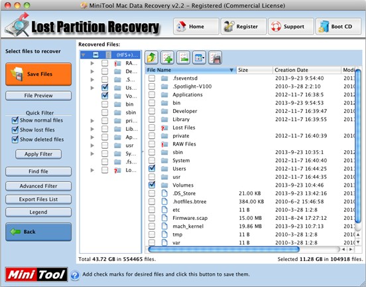Click the vertical scrollbar thumb of file list
This screenshot has width=366, height=287.
[x=358, y=146]
